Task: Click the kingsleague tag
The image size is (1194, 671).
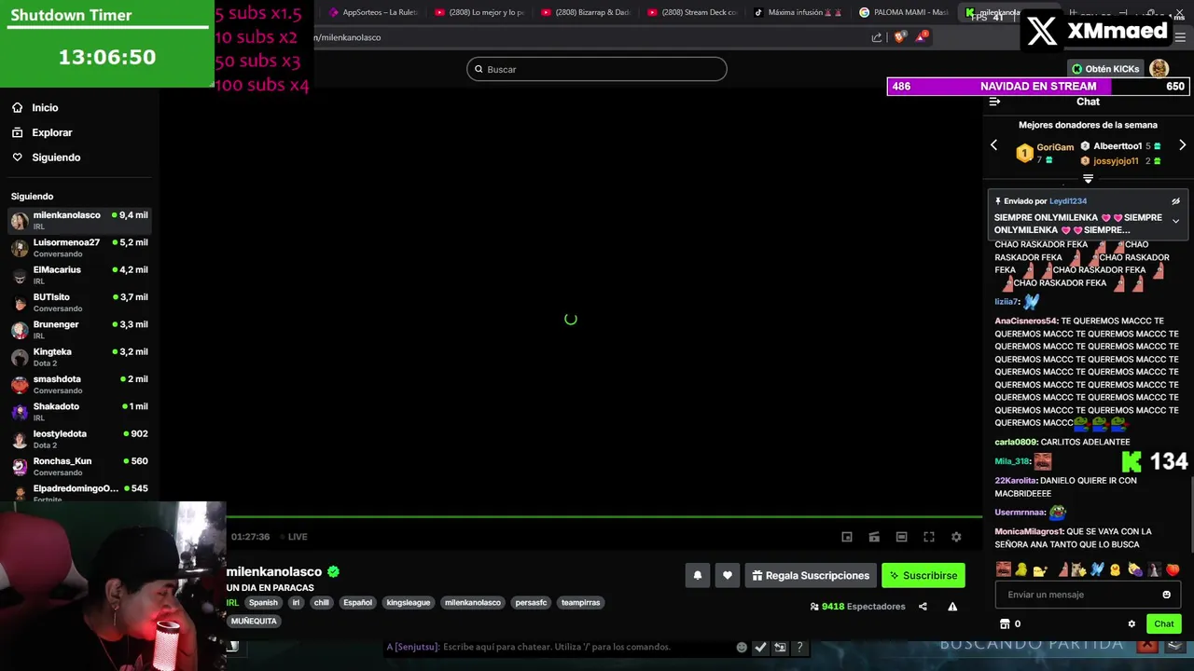Action: [409, 603]
